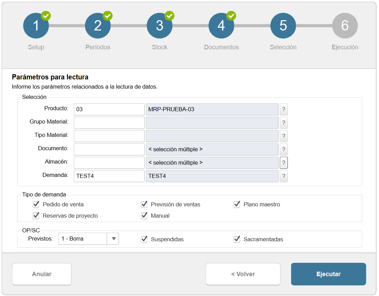Click the Volver back button
The width and height of the screenshot is (379, 296).
[243, 274]
